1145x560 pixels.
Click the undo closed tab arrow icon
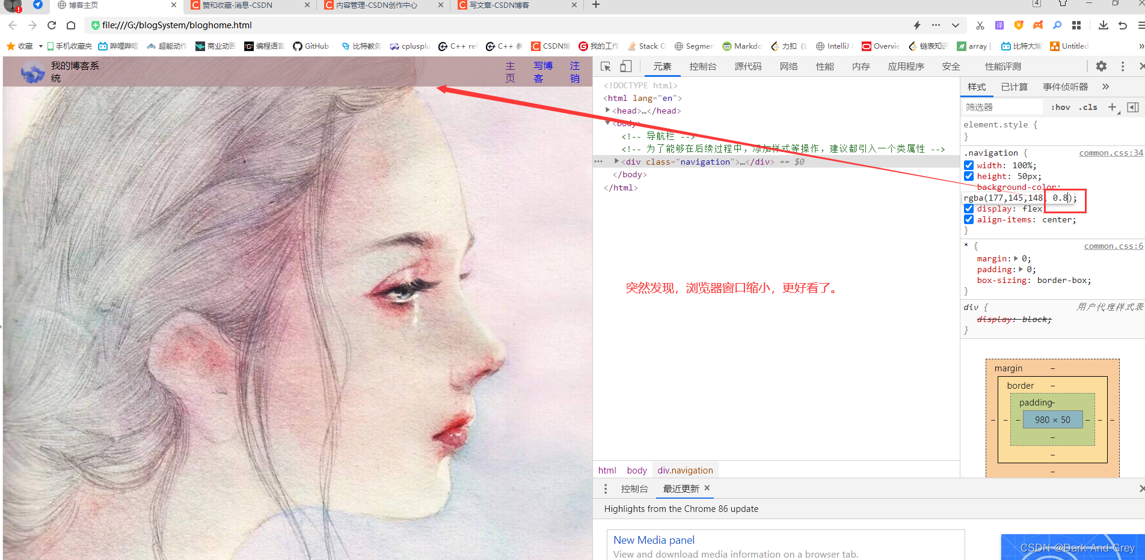pyautogui.click(x=1123, y=25)
